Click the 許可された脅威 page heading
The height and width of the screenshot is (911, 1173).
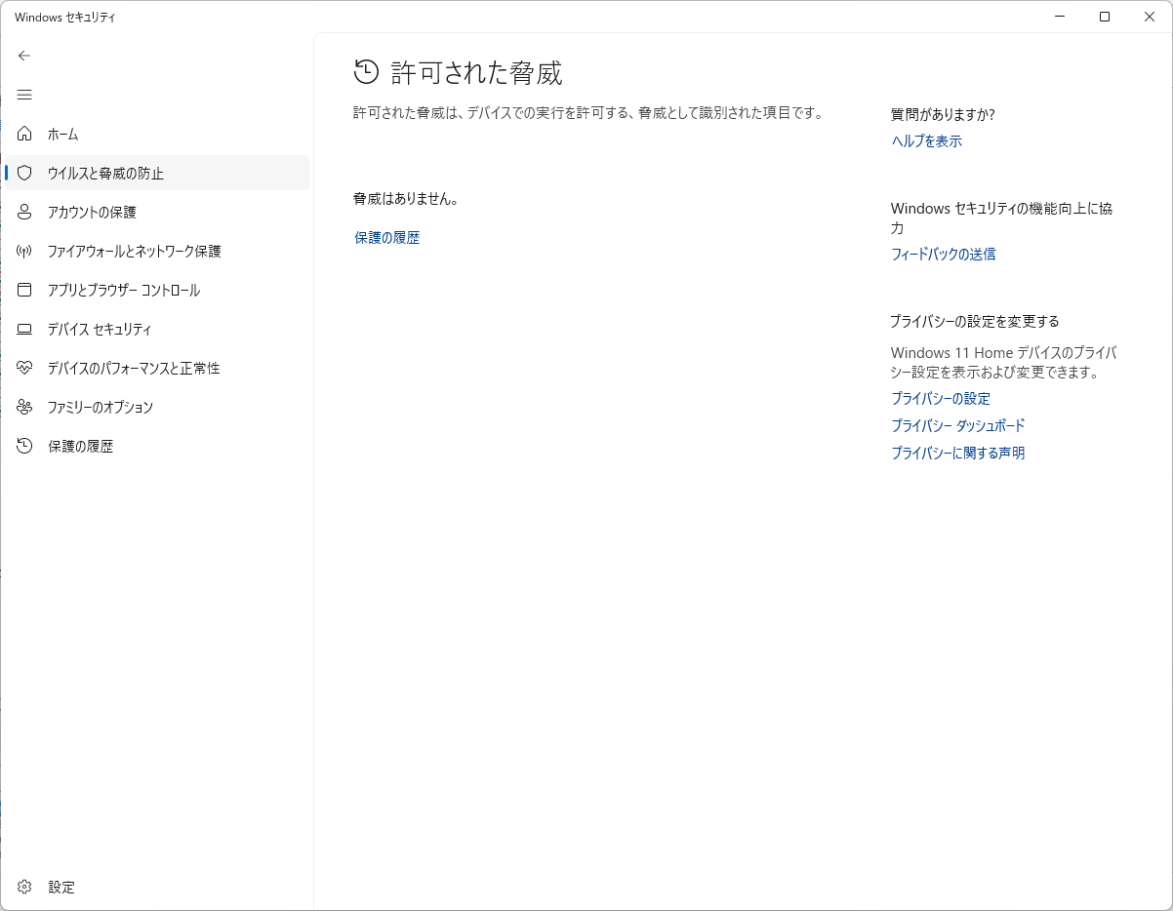click(x=476, y=72)
